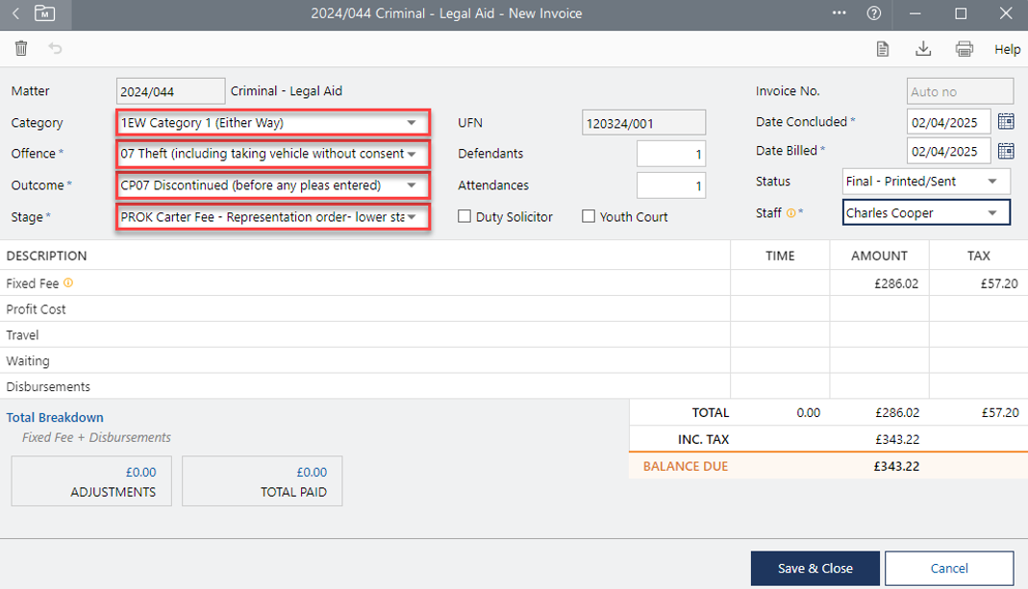Open the Date Billed calendar picker
The width and height of the screenshot is (1028, 589).
[1006, 152]
